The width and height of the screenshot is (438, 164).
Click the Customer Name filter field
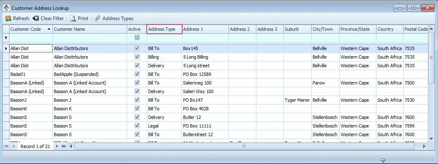point(89,38)
